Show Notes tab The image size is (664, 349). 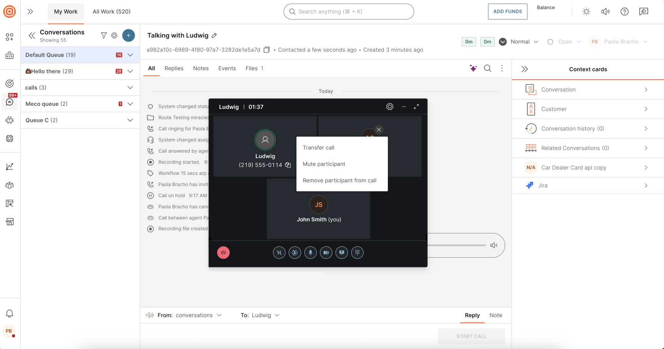point(201,68)
